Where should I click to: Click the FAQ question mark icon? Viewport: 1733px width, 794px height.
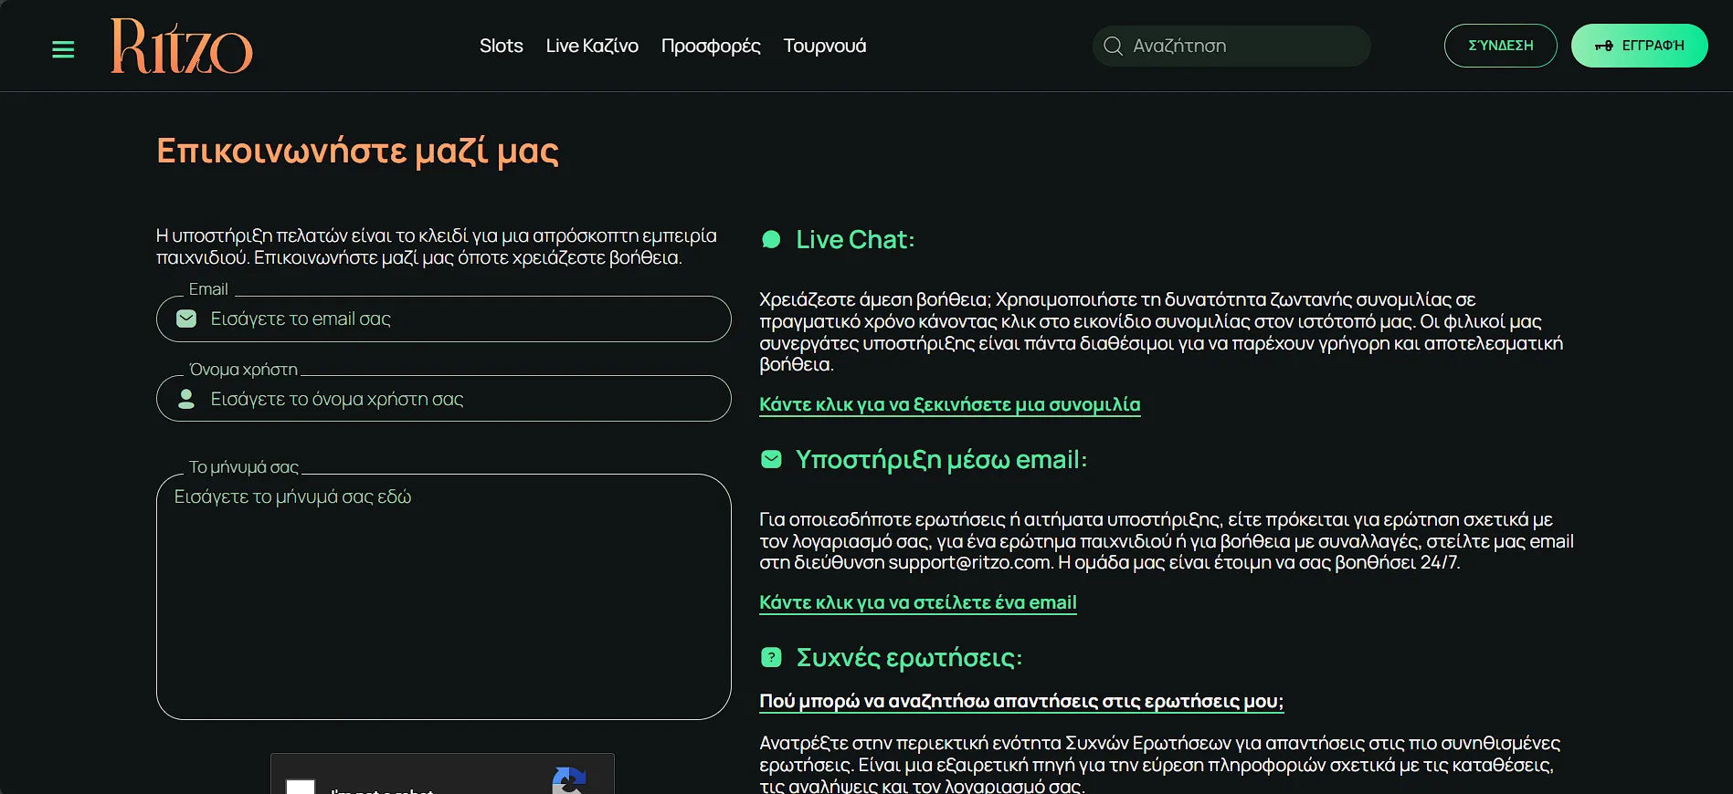click(771, 657)
